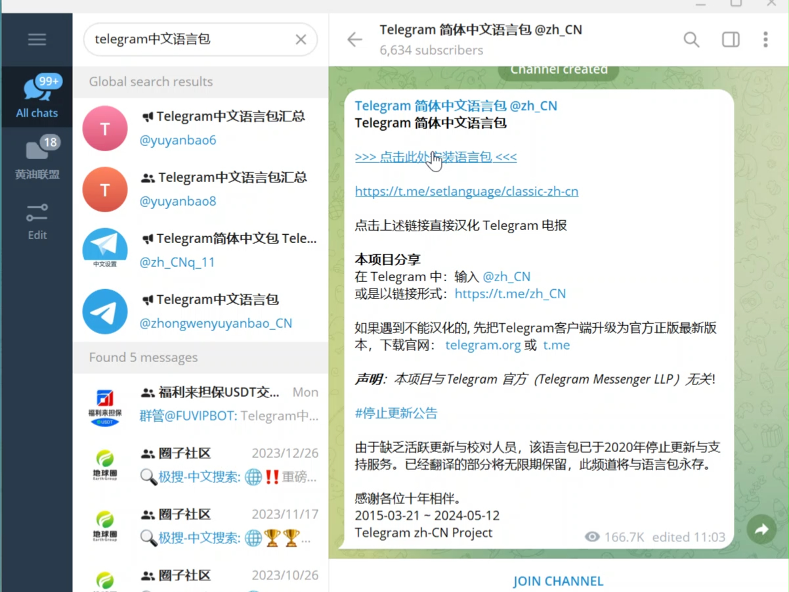Select Telegram中文语言包 @zhongwenyuyanbao_CN result
The width and height of the screenshot is (789, 592).
click(x=200, y=311)
